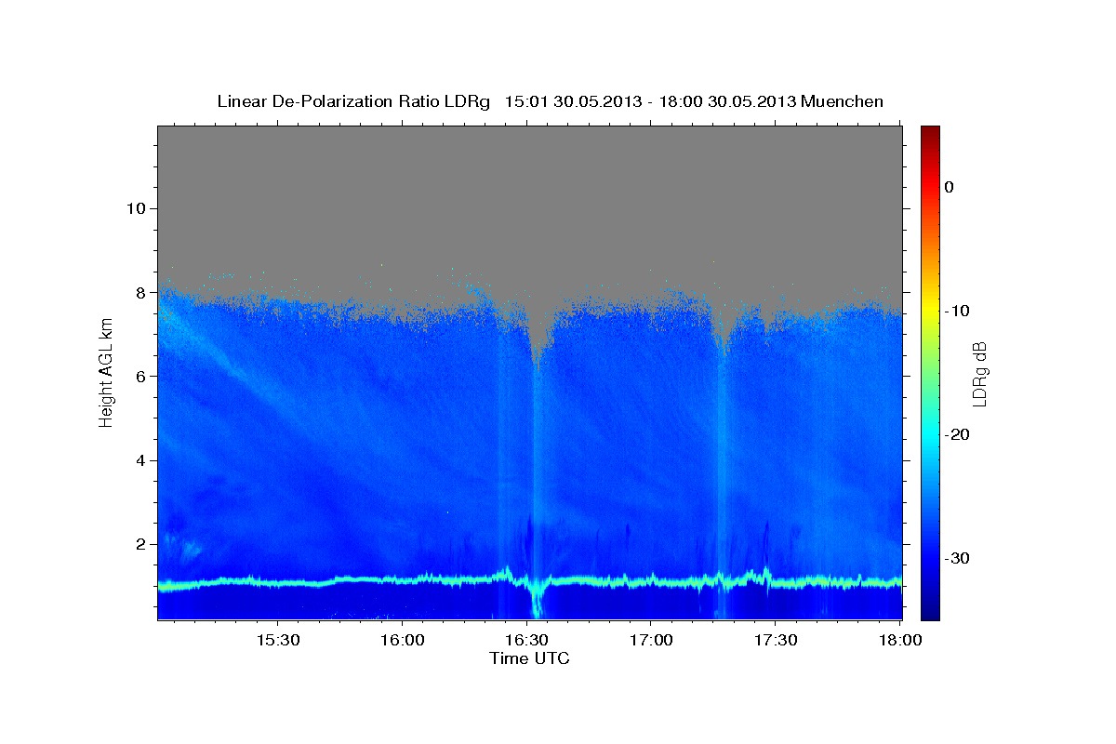This screenshot has height=744, width=1116.
Task: Click the date range "15:01 30.05.2013 - 18:00 30.05.2013"
Action: click(x=650, y=101)
